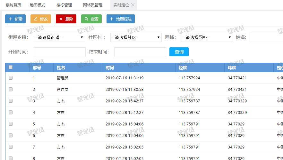283x160 pixels.
Task: Check the row 2 checkbox
Action: click(11, 89)
